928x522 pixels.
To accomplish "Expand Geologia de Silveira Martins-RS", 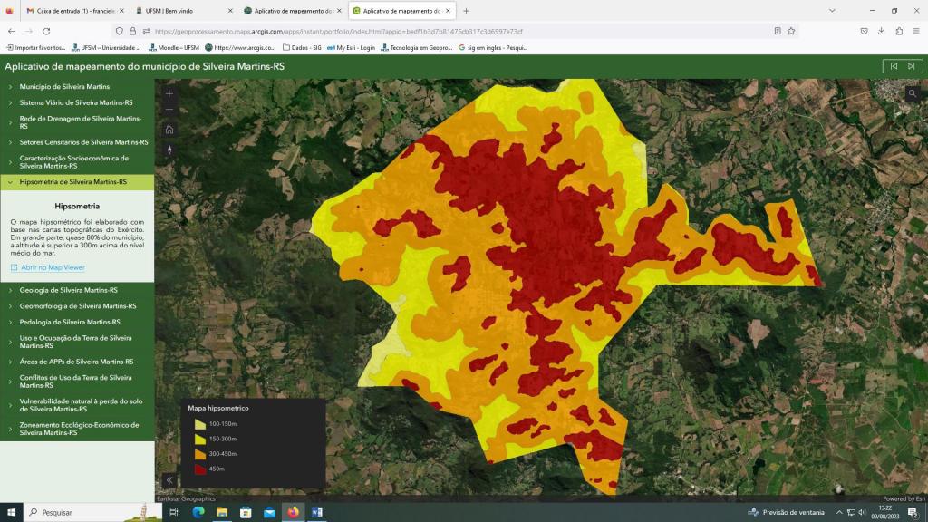I will coord(68,291).
